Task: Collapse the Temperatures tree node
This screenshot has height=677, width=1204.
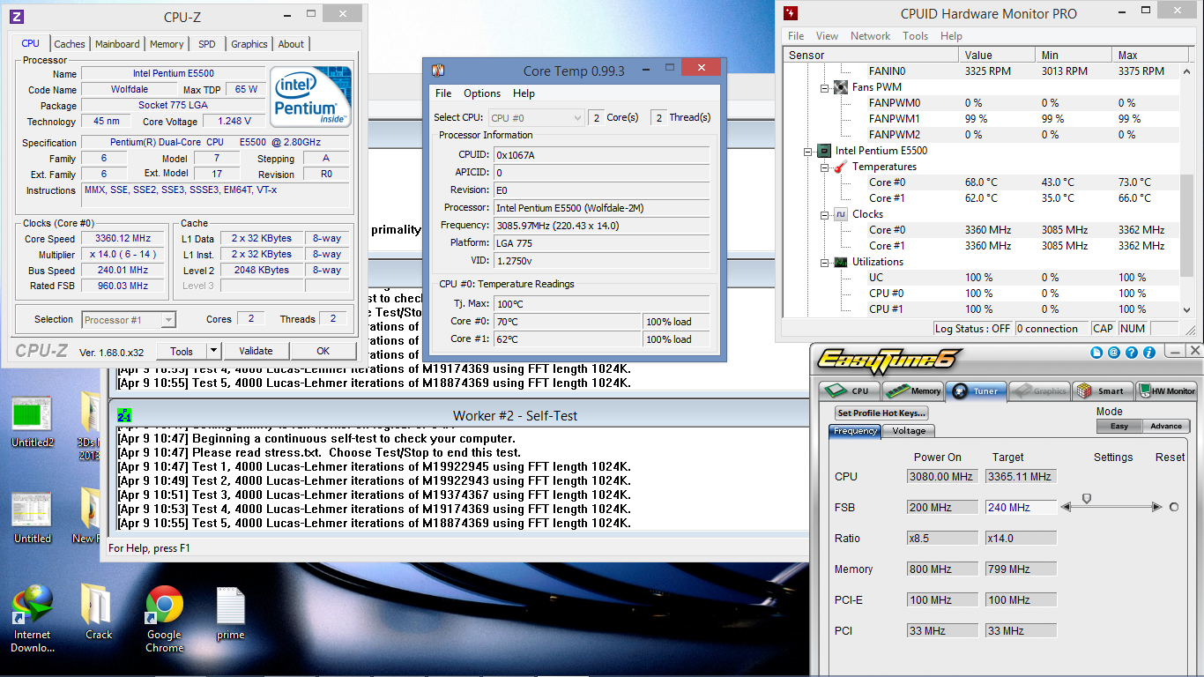Action: 824,167
